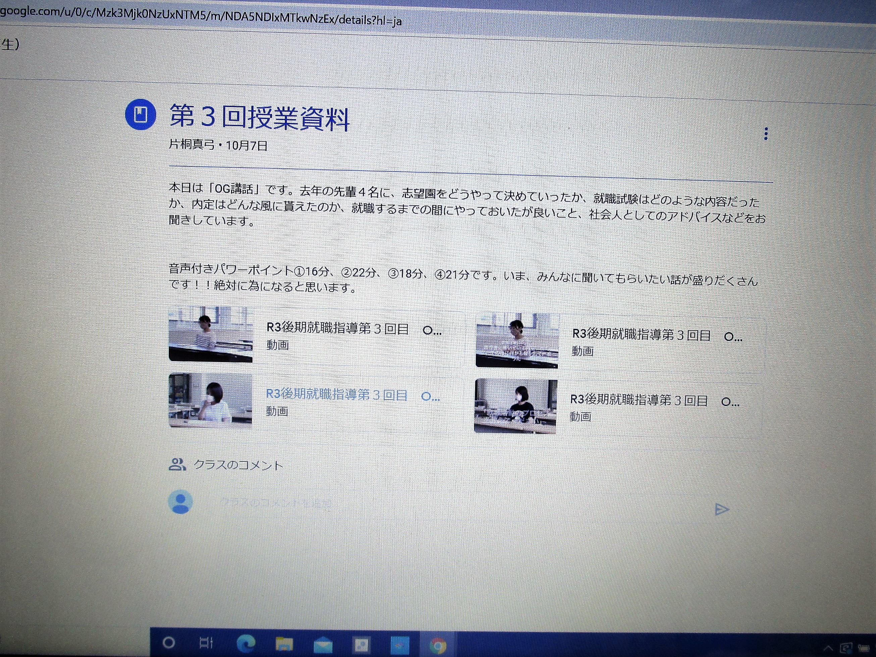Click the 動画 label under the top-right video
Image resolution: width=876 pixels, height=657 pixels.
[x=582, y=351]
